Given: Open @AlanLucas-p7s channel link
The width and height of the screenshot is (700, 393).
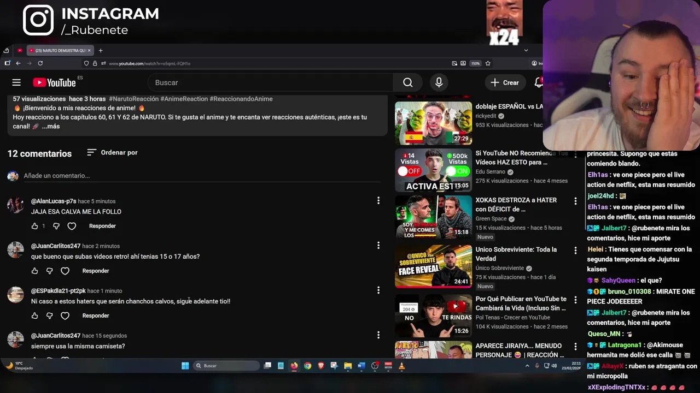Looking at the screenshot, I should click(54, 201).
